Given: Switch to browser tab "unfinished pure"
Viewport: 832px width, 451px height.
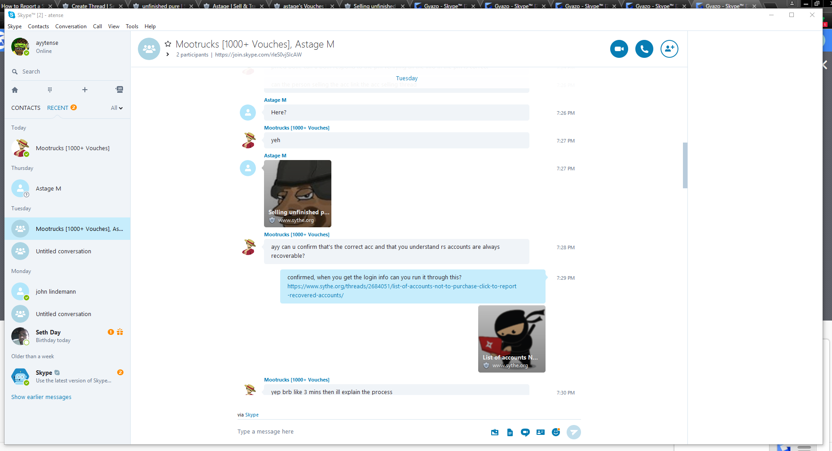Looking at the screenshot, I should [163, 5].
